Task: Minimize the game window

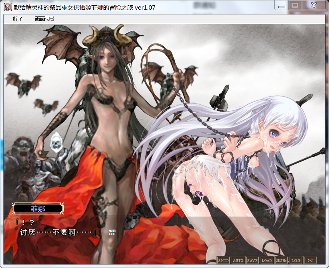Action: (282, 6)
